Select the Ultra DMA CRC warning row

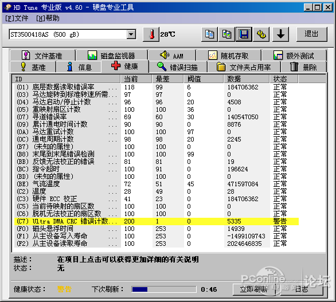(x=157, y=221)
